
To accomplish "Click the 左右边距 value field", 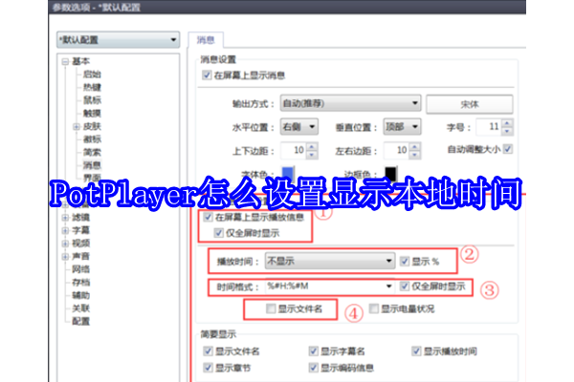I will point(396,150).
